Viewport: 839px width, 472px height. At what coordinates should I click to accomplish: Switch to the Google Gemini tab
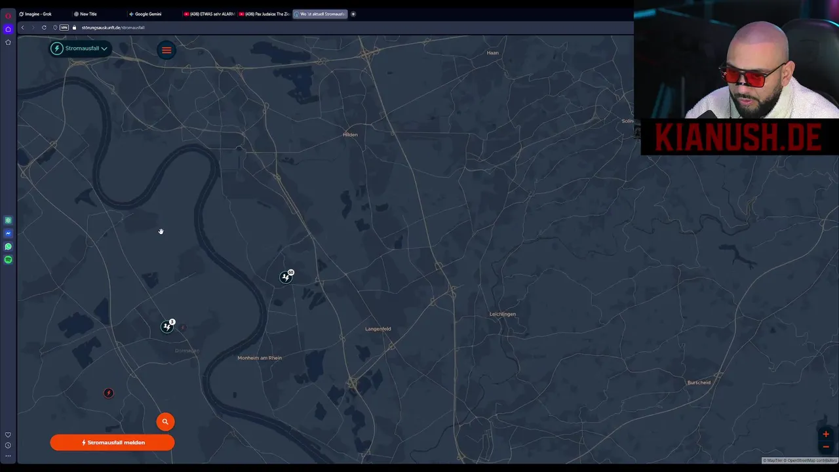point(153,14)
